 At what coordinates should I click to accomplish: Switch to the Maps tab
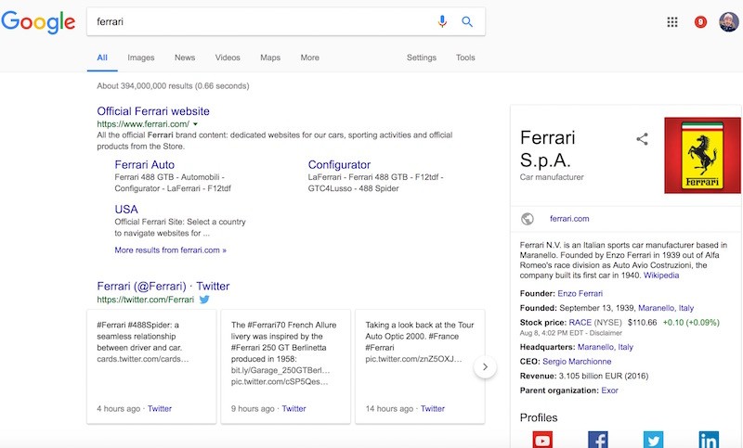(x=270, y=58)
